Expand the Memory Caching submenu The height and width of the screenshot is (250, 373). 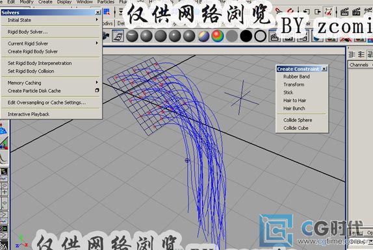coord(52,83)
